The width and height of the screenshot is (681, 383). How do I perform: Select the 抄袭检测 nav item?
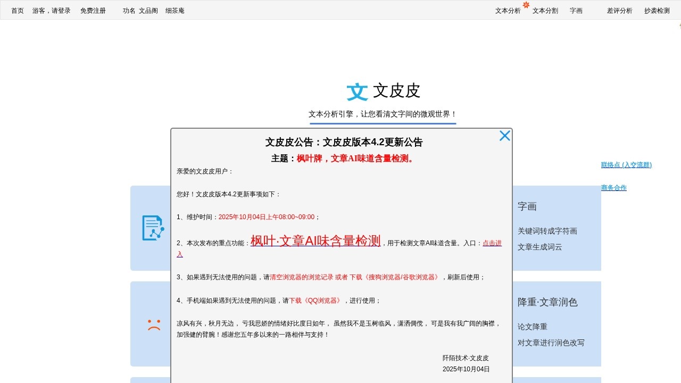coord(657,10)
